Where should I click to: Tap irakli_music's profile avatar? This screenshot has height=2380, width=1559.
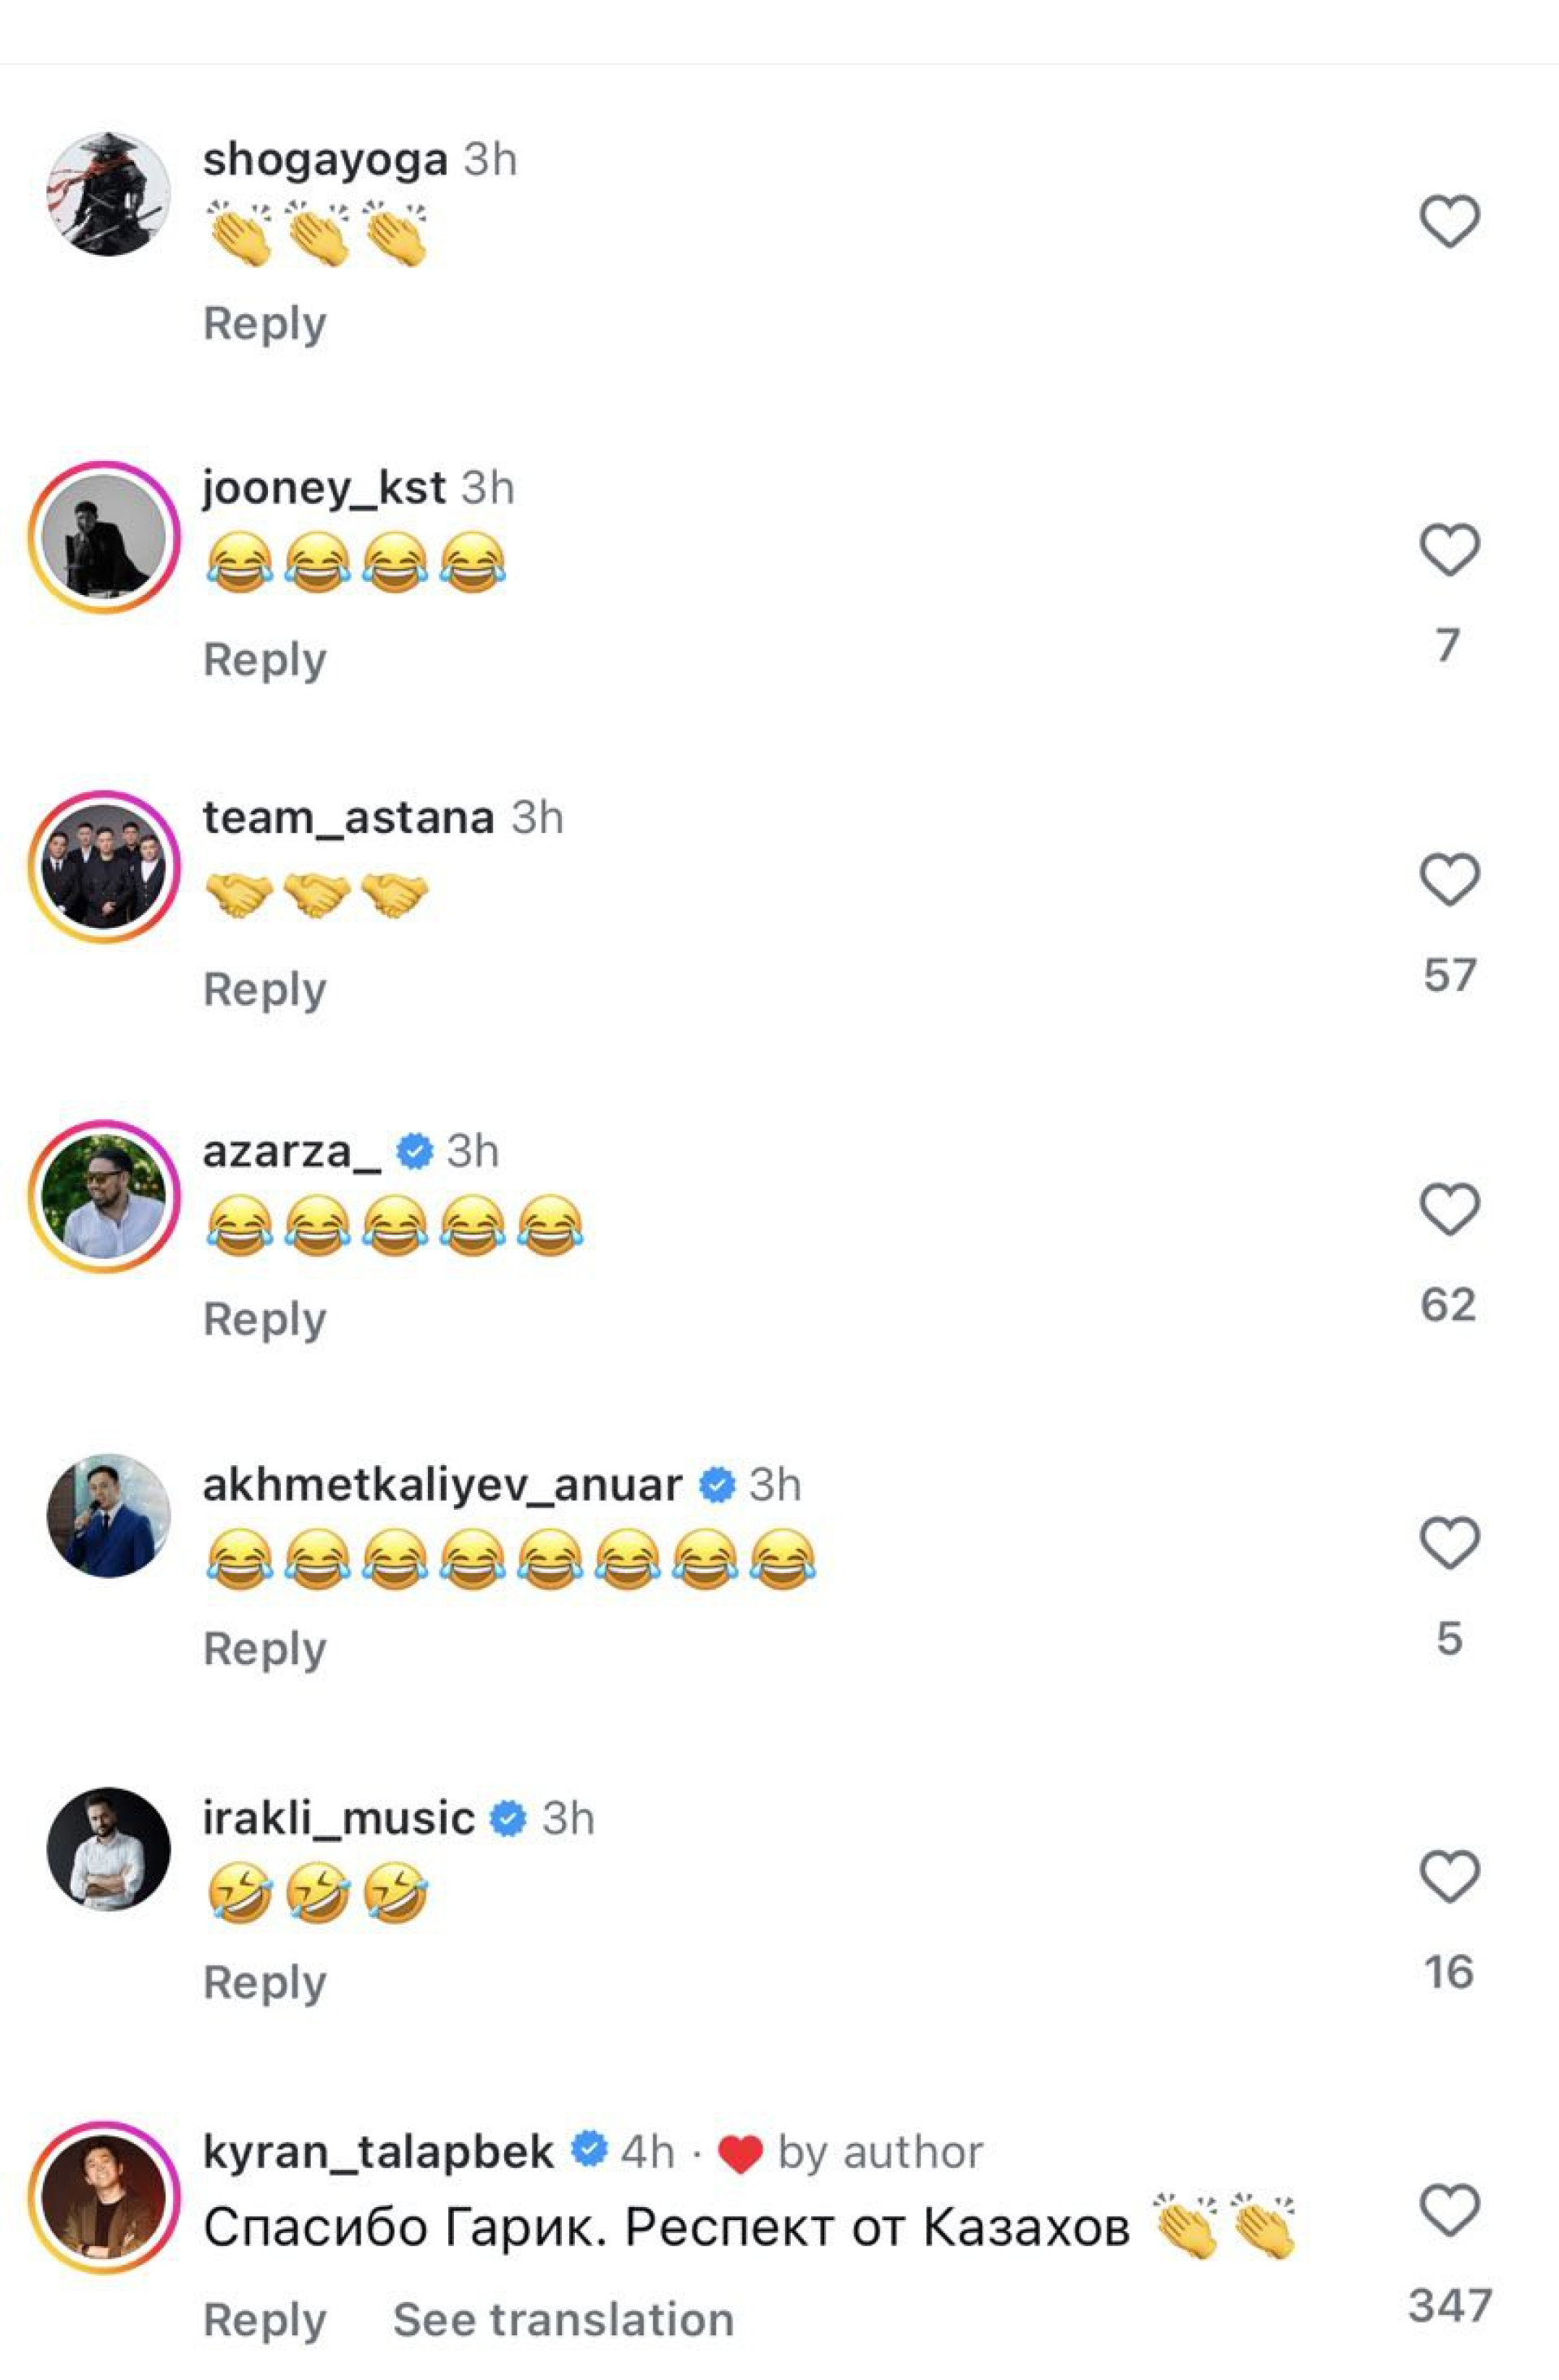(x=108, y=1849)
